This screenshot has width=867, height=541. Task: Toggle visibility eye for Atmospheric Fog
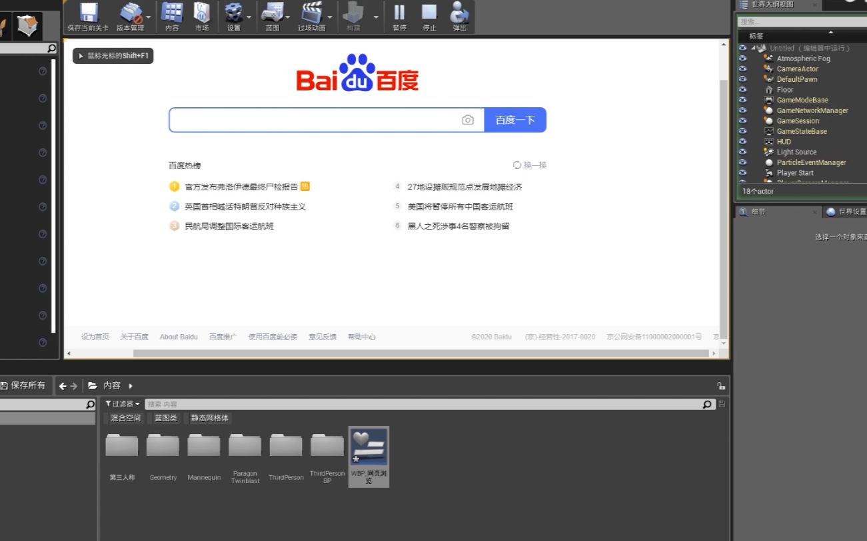coord(742,59)
